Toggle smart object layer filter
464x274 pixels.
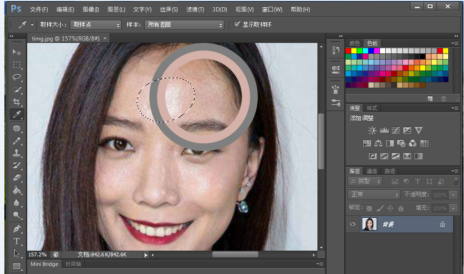(x=441, y=181)
